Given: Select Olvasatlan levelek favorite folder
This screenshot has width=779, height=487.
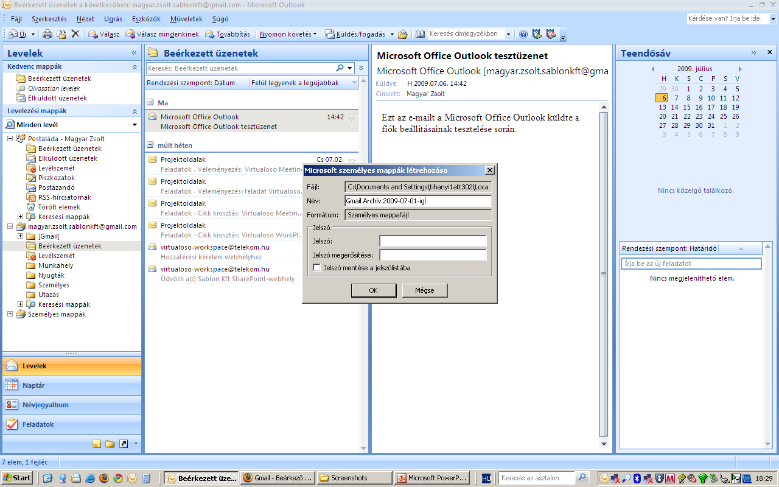Looking at the screenshot, I should [x=54, y=88].
